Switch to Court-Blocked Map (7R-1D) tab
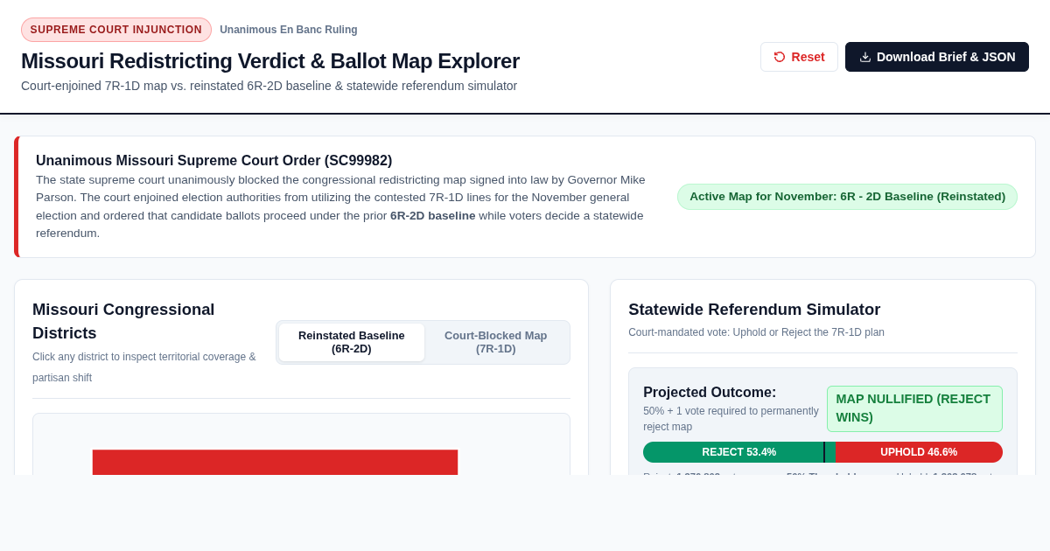1050x551 pixels. 496,342
